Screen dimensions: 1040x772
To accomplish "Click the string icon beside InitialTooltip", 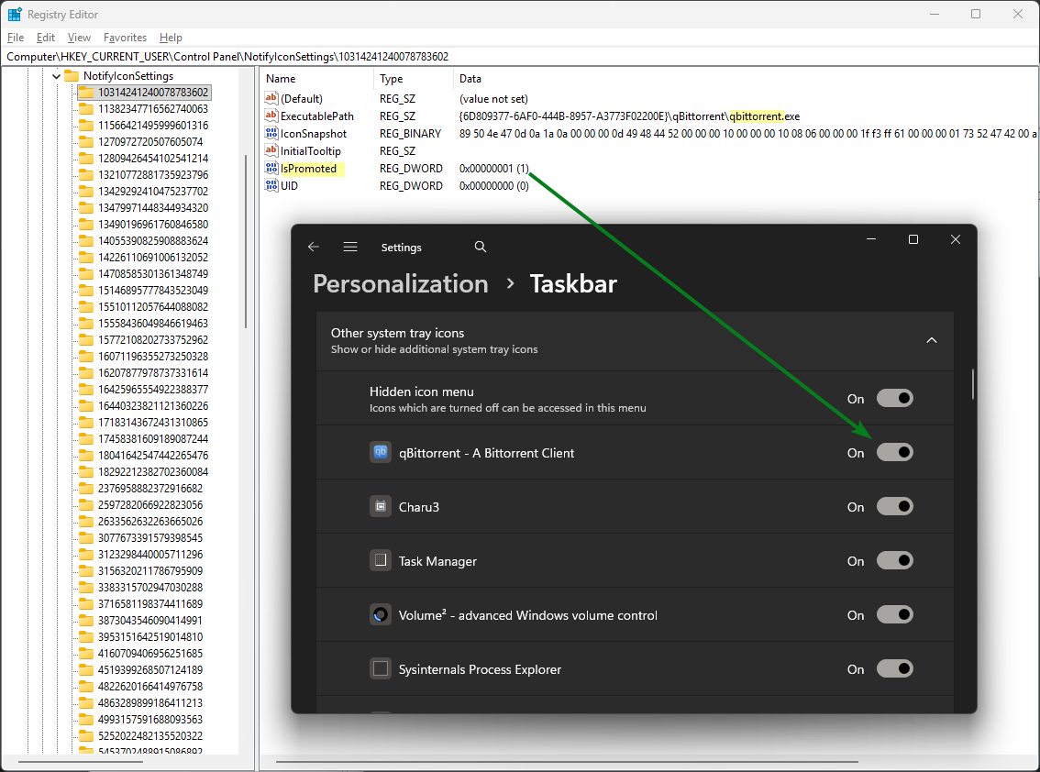I will tap(271, 150).
